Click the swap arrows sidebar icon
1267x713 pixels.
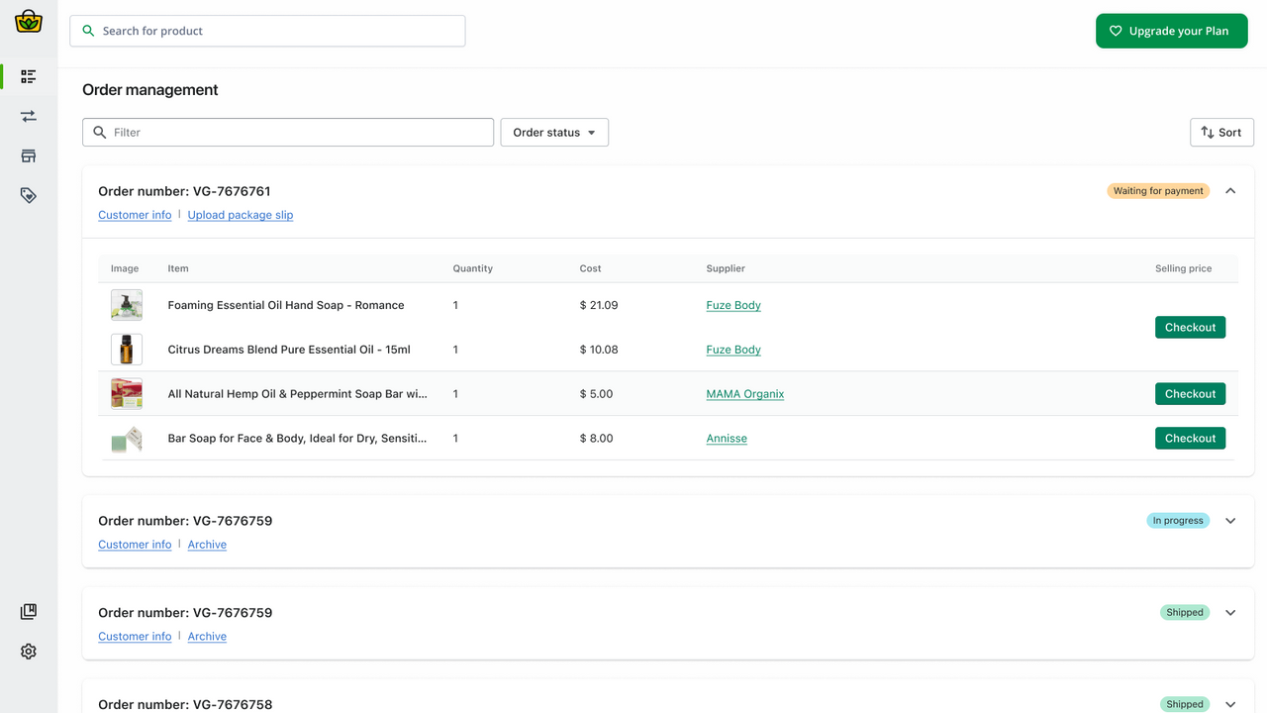point(29,116)
